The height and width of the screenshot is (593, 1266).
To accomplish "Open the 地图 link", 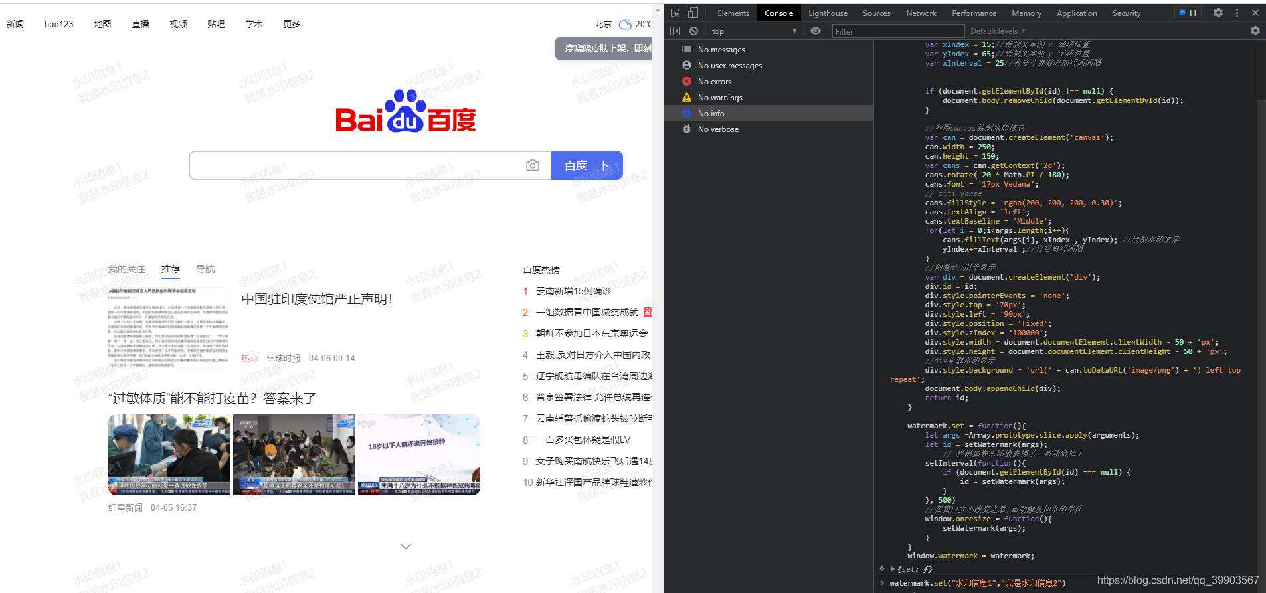I will coord(102,24).
